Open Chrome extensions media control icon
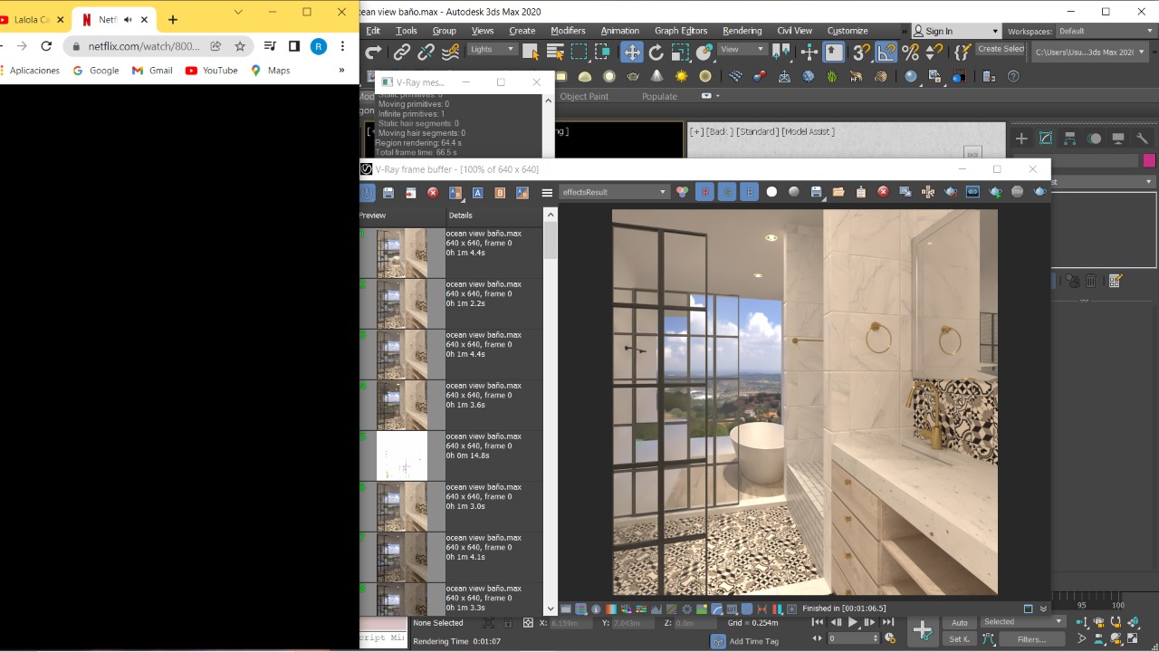This screenshot has height=652, width=1159. pyautogui.click(x=270, y=46)
